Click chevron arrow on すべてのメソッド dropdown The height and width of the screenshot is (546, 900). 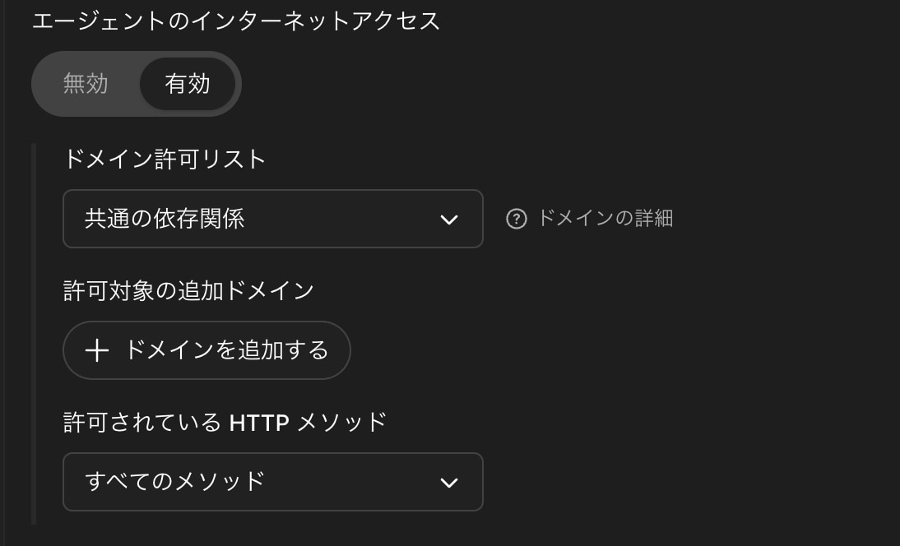tap(448, 483)
